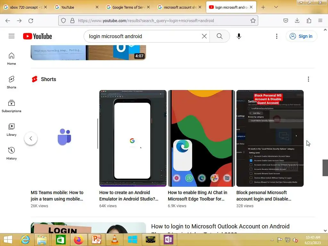Open the Firefox application menu
This screenshot has height=246, width=328.
pyautogui.click(x=320, y=20)
